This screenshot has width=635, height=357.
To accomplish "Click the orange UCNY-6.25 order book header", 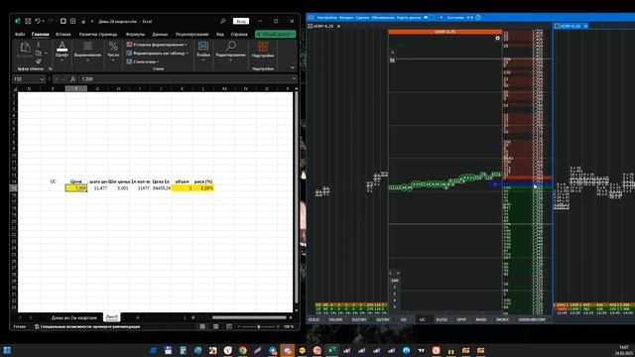I will pos(445,32).
